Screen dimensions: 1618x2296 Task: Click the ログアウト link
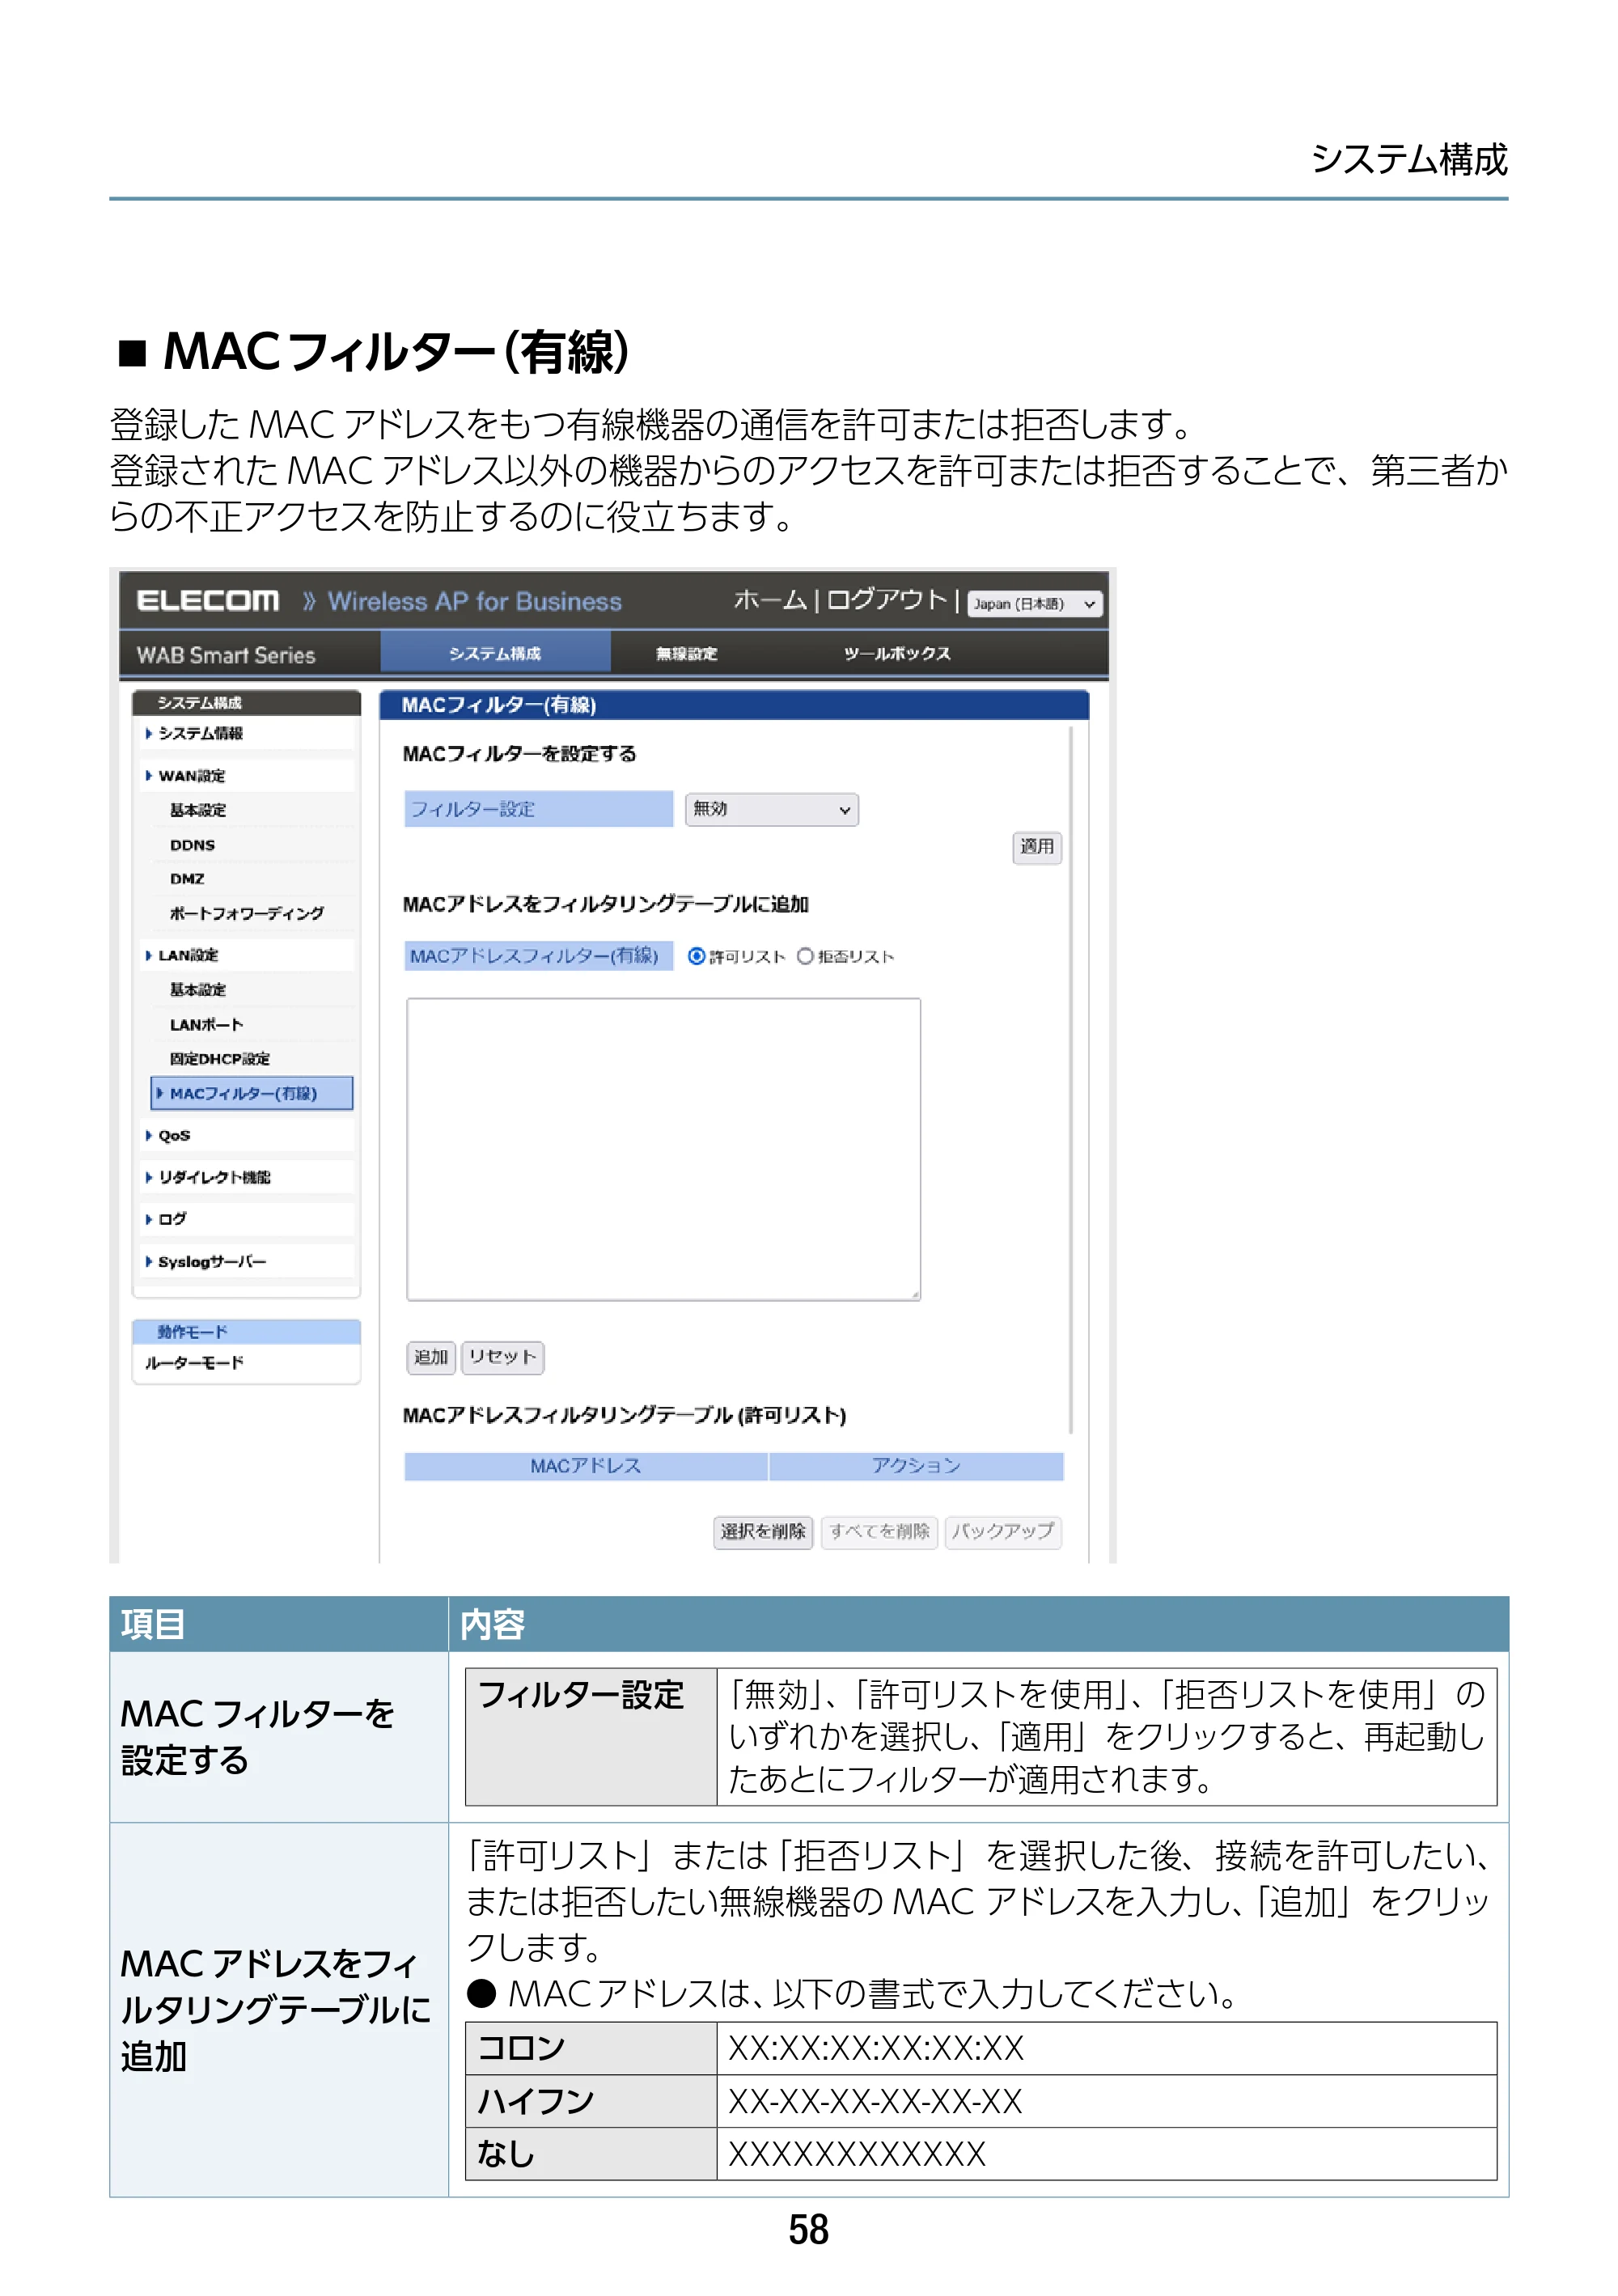[886, 600]
